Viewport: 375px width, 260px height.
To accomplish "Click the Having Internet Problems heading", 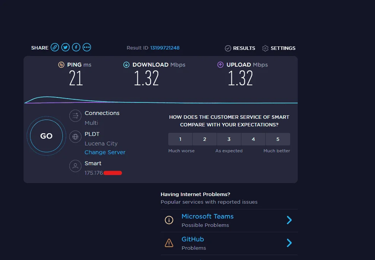I will coord(195,194).
